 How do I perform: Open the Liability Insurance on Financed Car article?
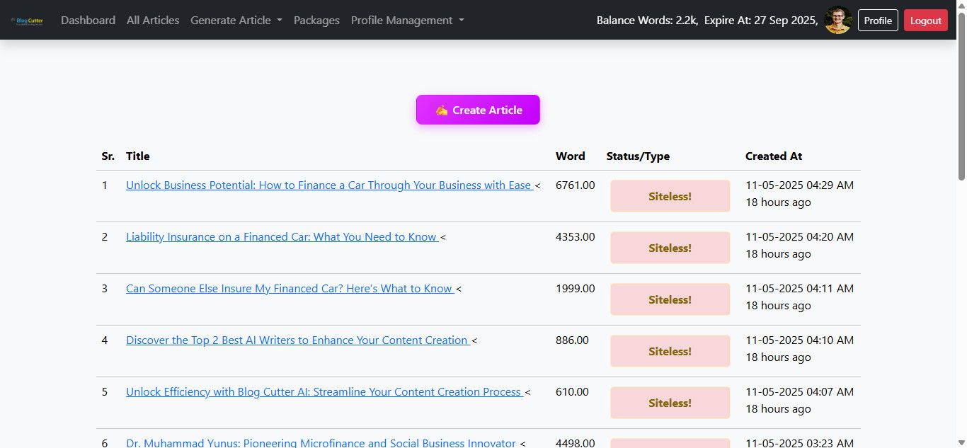(281, 237)
